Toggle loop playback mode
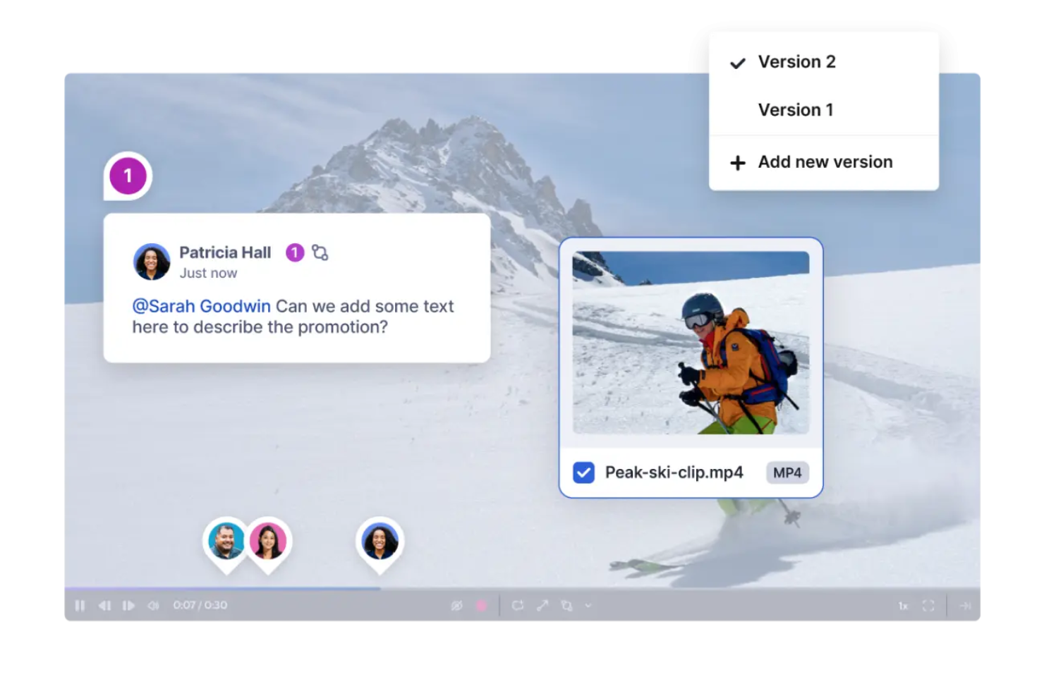Image resolution: width=1044 pixels, height=696 pixels. point(518,605)
